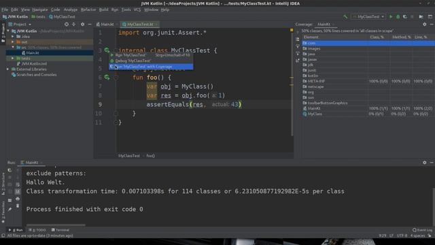
Task: Expand the tests folder node
Action: pos(13,59)
